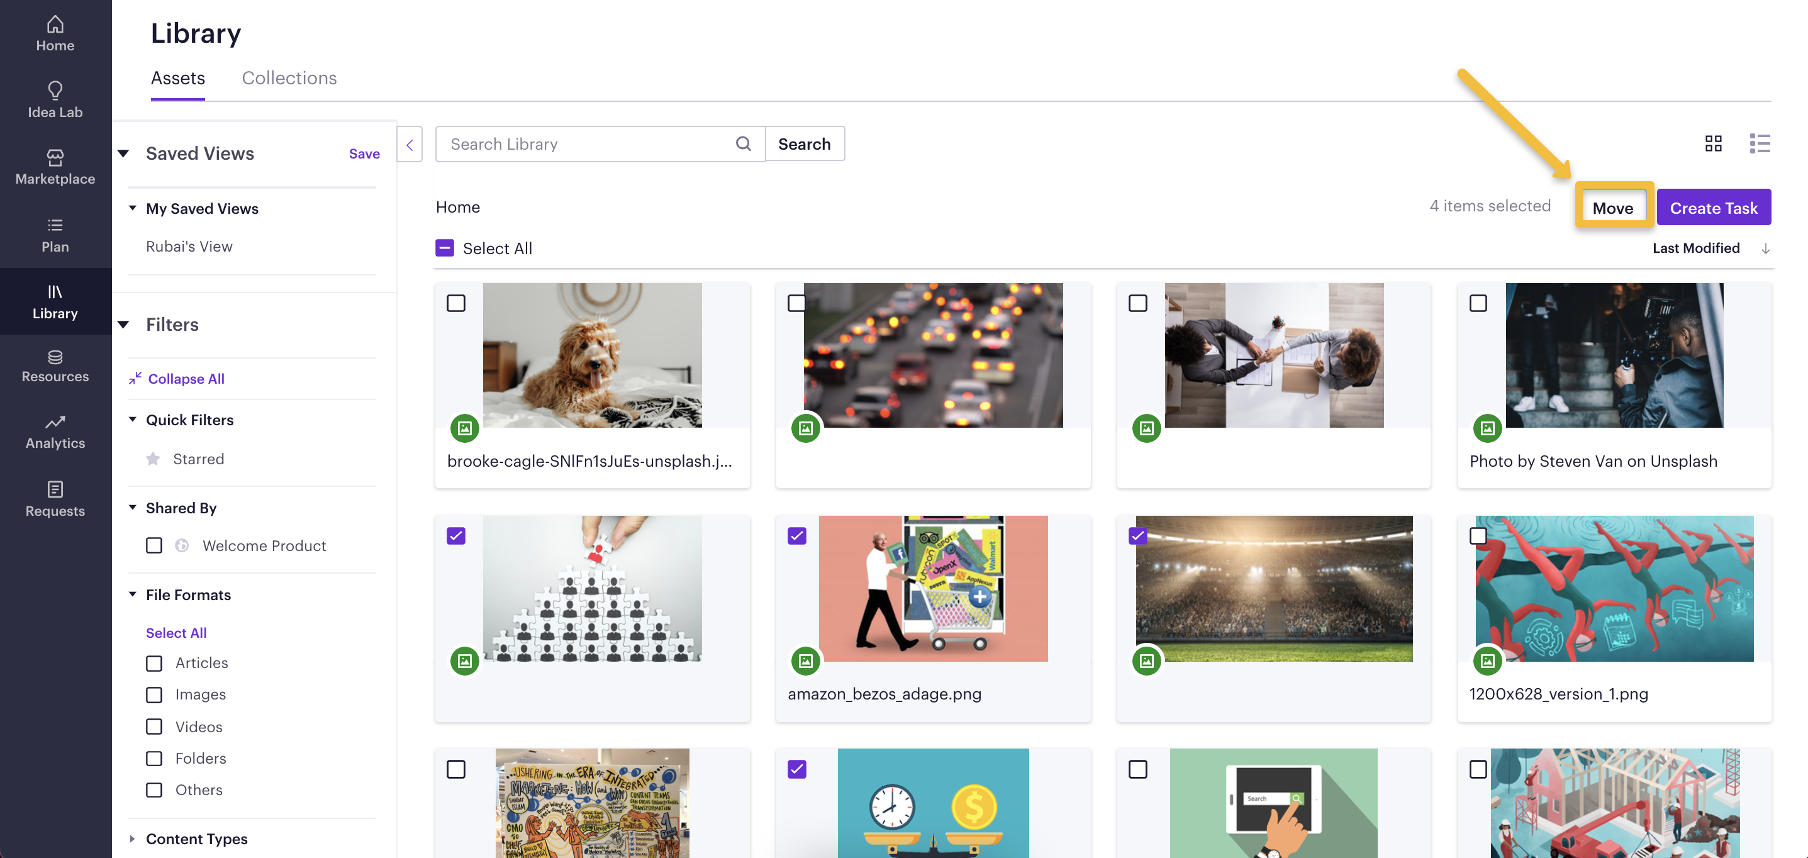Collapse the Filters section
1808x858 pixels.
click(x=123, y=324)
